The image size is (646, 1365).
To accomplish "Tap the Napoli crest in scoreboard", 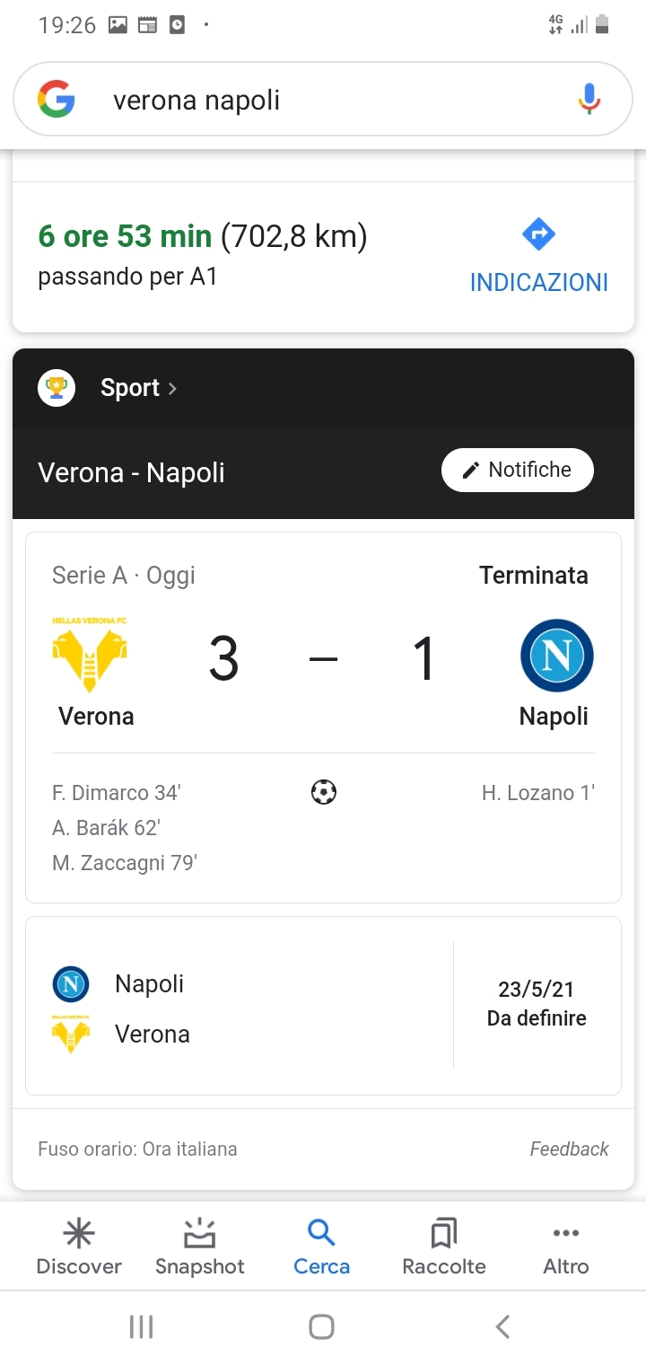I will [556, 656].
